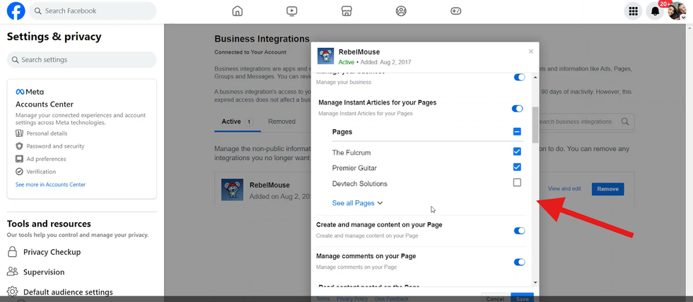Expand See all Pages list
The image size is (693, 302).
pyautogui.click(x=357, y=203)
